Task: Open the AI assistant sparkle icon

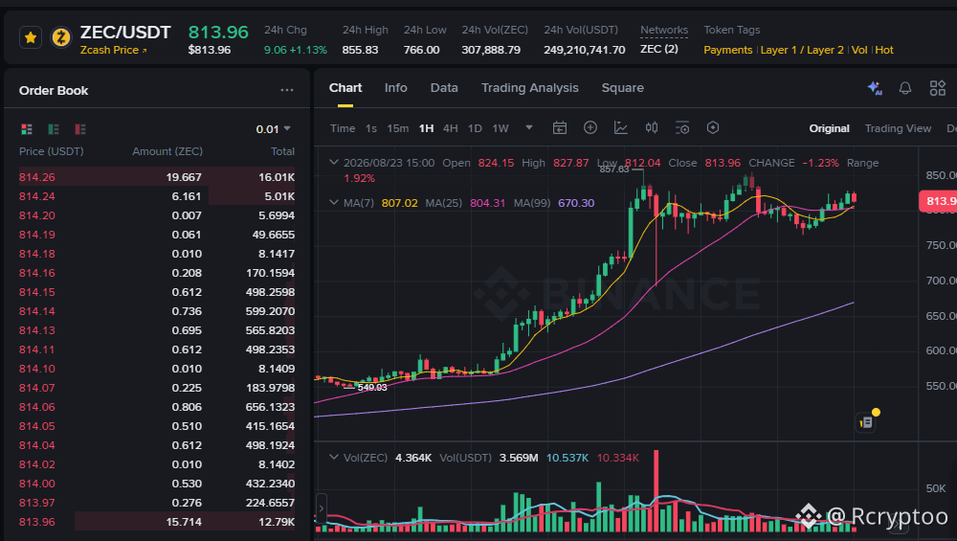Action: [875, 88]
